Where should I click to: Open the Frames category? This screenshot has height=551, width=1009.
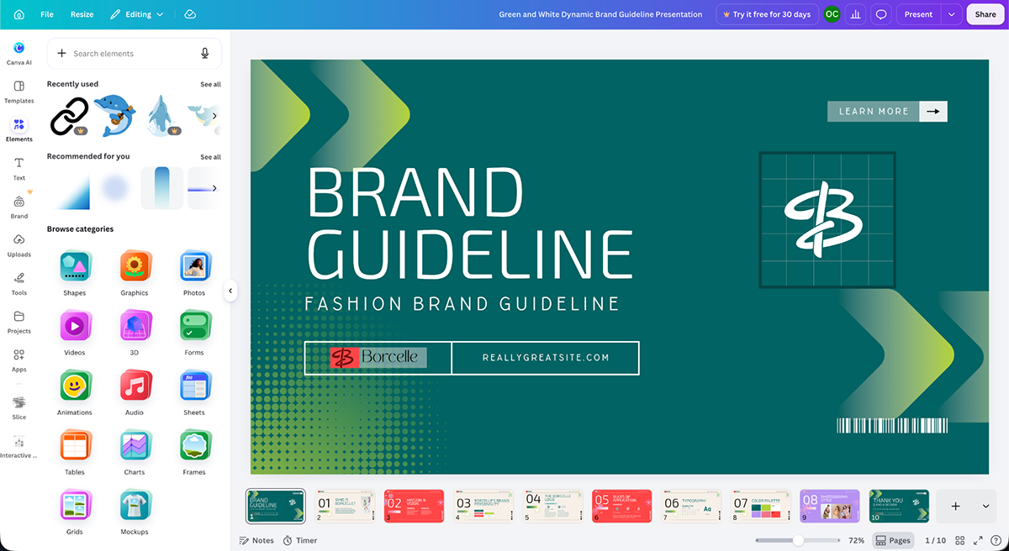194,453
